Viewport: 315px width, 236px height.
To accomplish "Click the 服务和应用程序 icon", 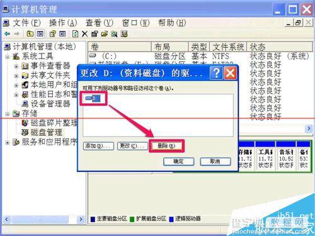I will [x=16, y=142].
